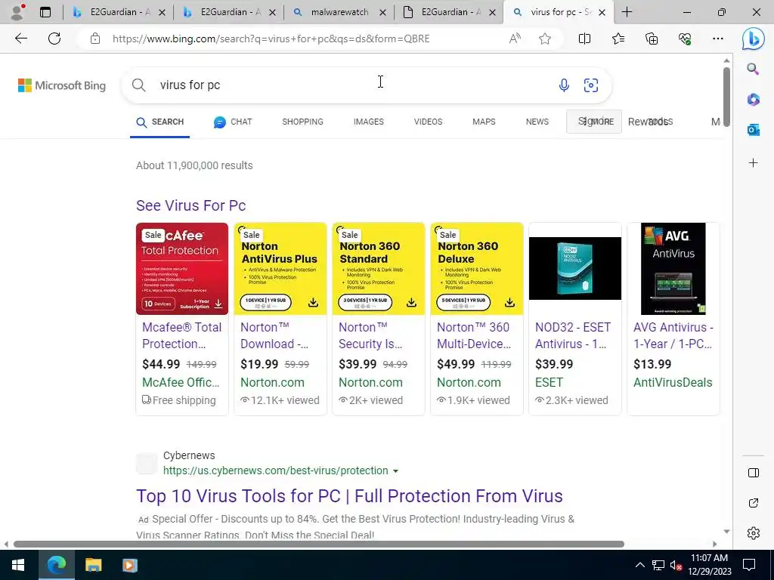Click the search magnifier in Bing box
Image resolution: width=774 pixels, height=580 pixels.
click(x=139, y=85)
